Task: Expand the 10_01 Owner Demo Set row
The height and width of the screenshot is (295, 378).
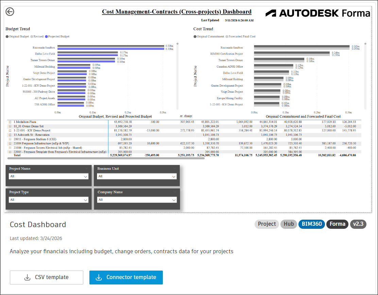Action: [x=10, y=126]
